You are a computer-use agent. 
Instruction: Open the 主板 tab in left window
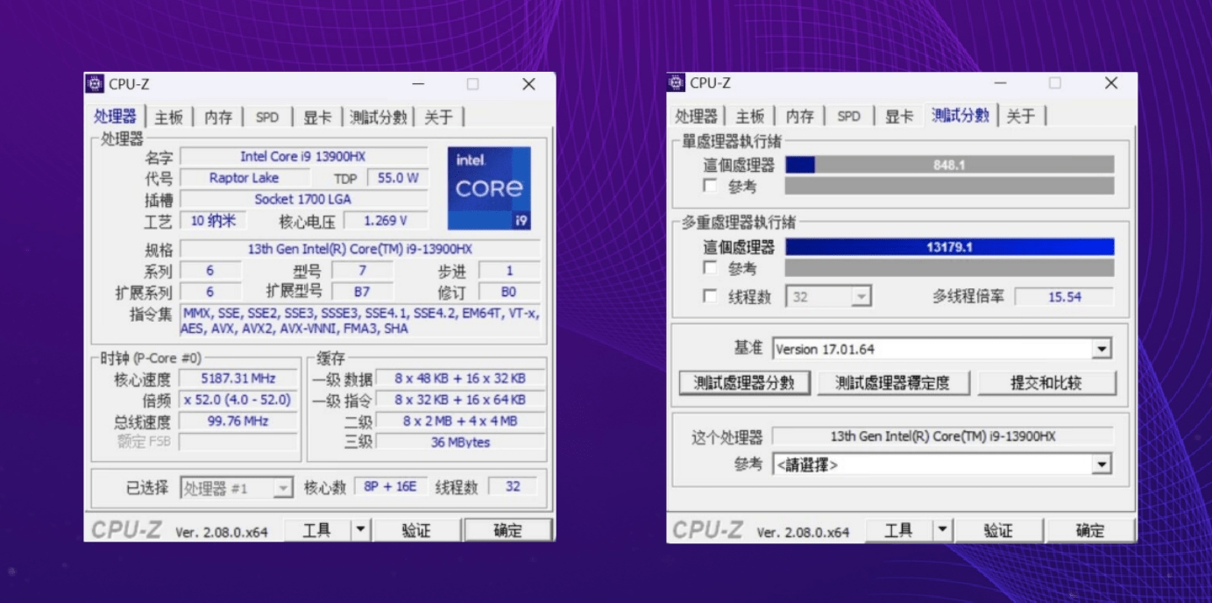click(168, 117)
